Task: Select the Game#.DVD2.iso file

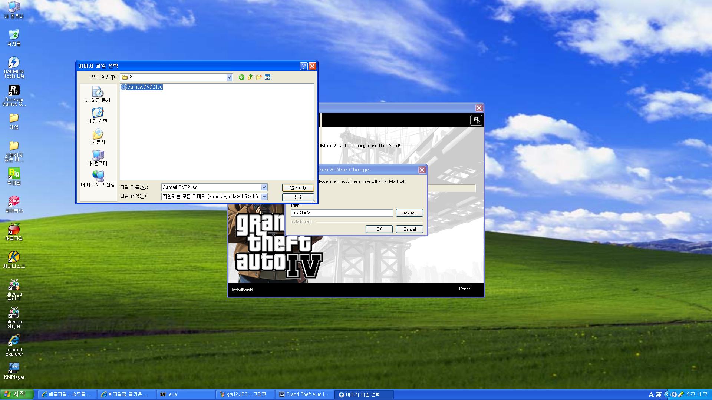Action: [142, 87]
